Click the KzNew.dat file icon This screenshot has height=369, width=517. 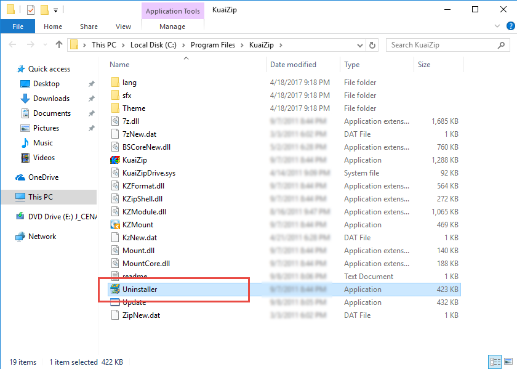tap(115, 238)
